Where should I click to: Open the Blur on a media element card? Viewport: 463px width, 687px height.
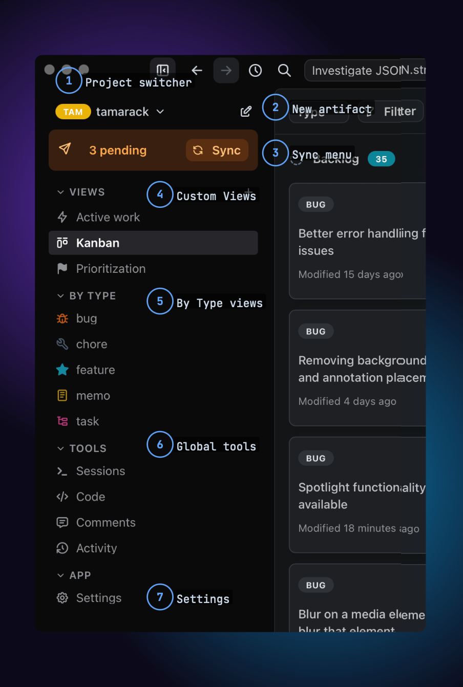pyautogui.click(x=357, y=598)
